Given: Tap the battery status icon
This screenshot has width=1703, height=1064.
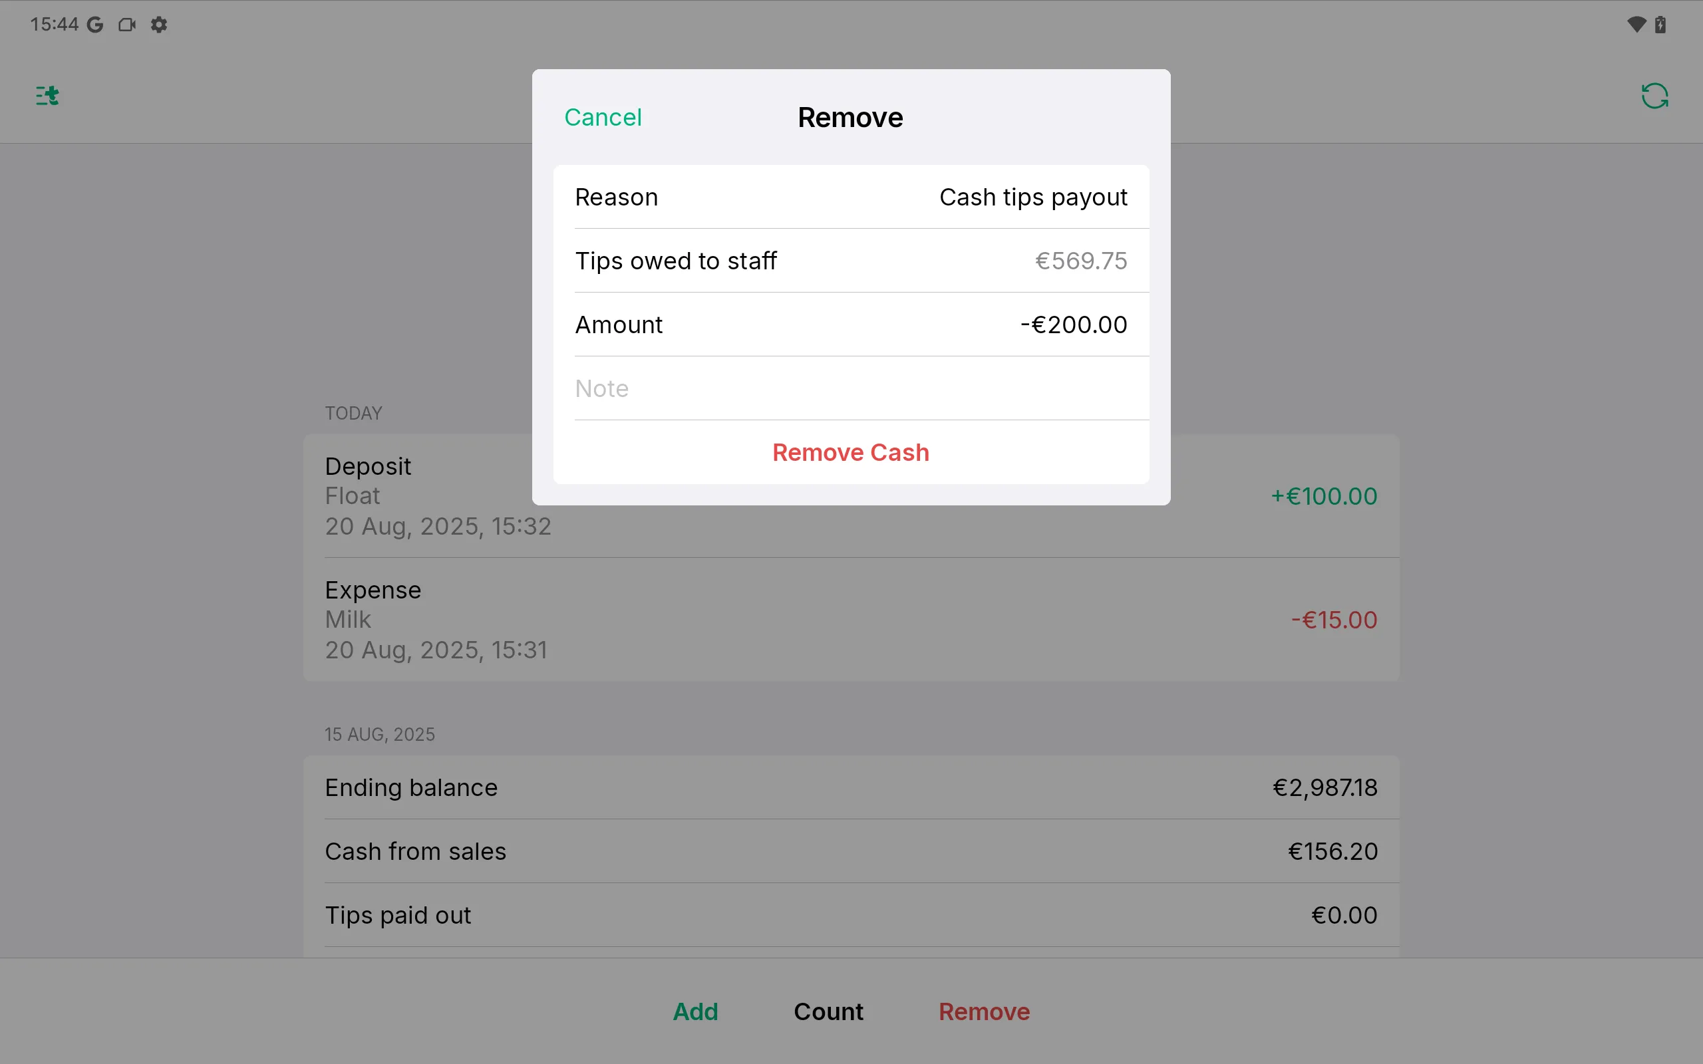Looking at the screenshot, I should [1660, 25].
